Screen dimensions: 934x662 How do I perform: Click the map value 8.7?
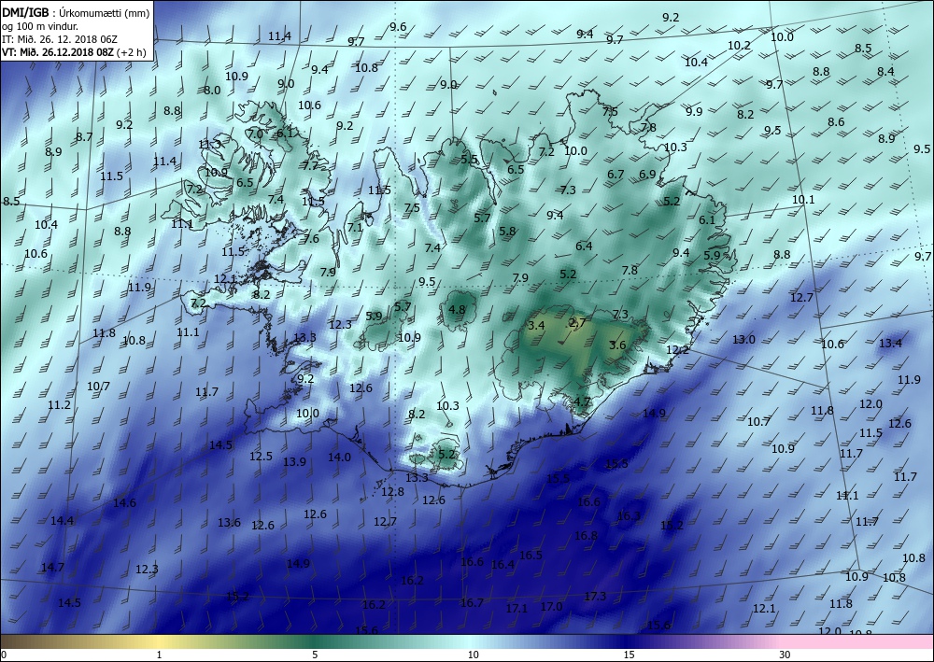click(84, 137)
